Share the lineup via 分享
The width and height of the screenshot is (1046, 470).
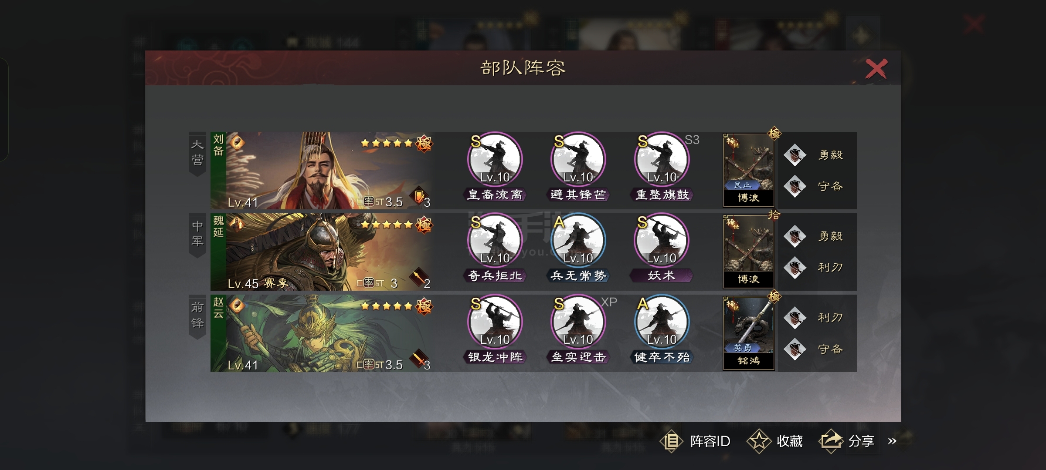click(847, 441)
